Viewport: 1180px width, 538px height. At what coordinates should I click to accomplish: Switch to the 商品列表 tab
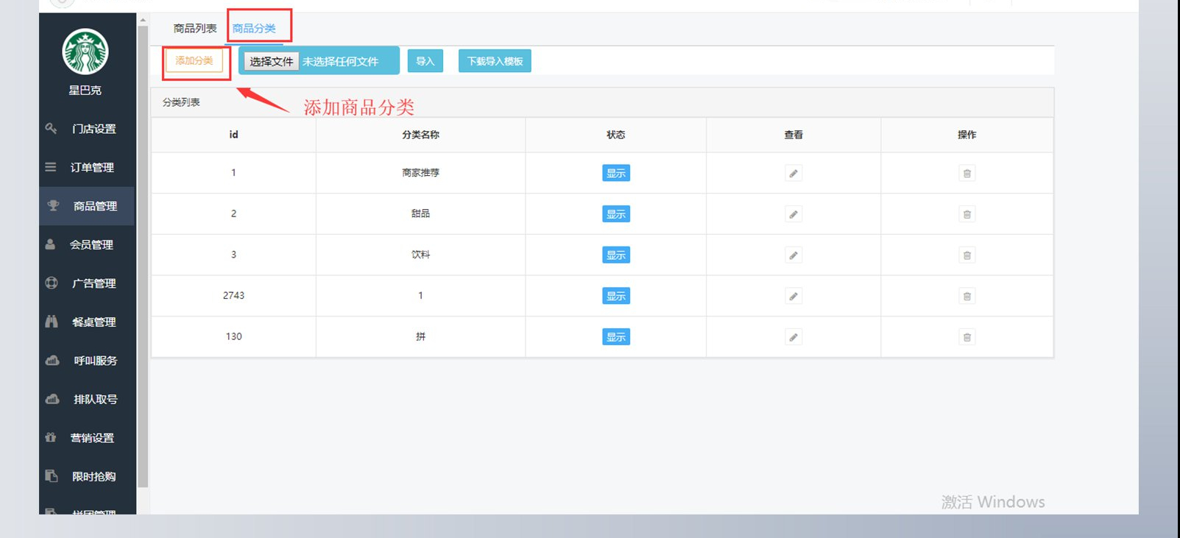[195, 29]
